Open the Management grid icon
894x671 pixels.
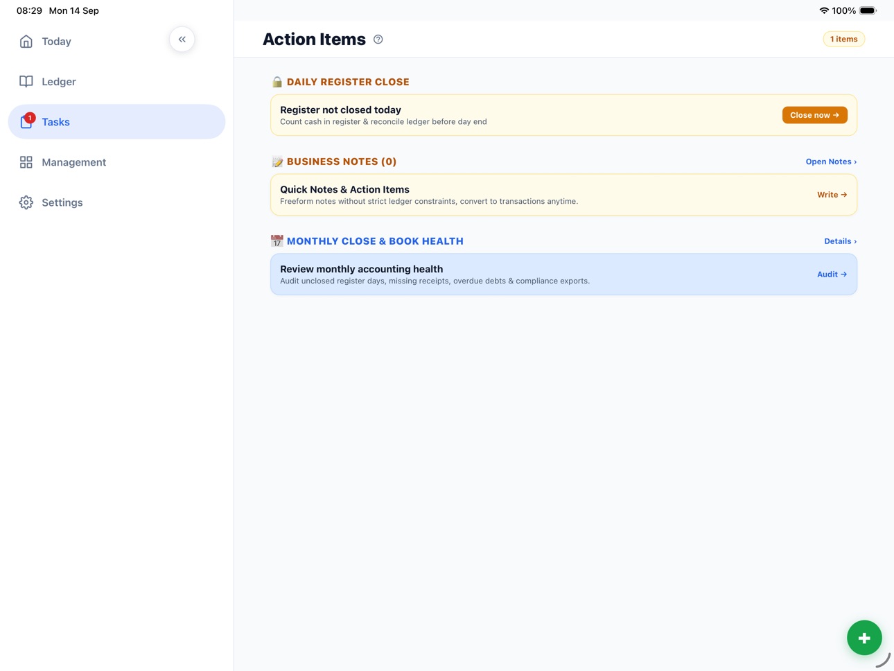point(26,162)
